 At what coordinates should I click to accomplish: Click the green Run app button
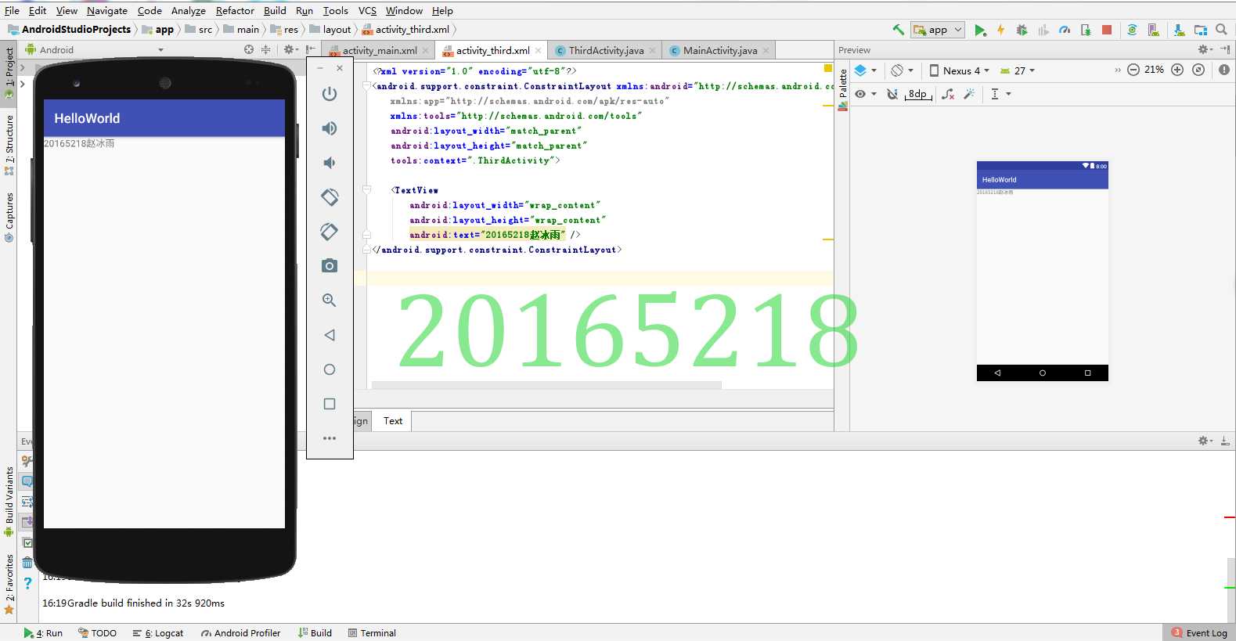[x=980, y=30]
